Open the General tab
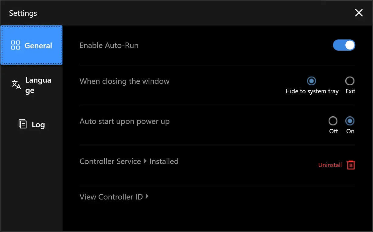373x232 pixels. (31, 45)
